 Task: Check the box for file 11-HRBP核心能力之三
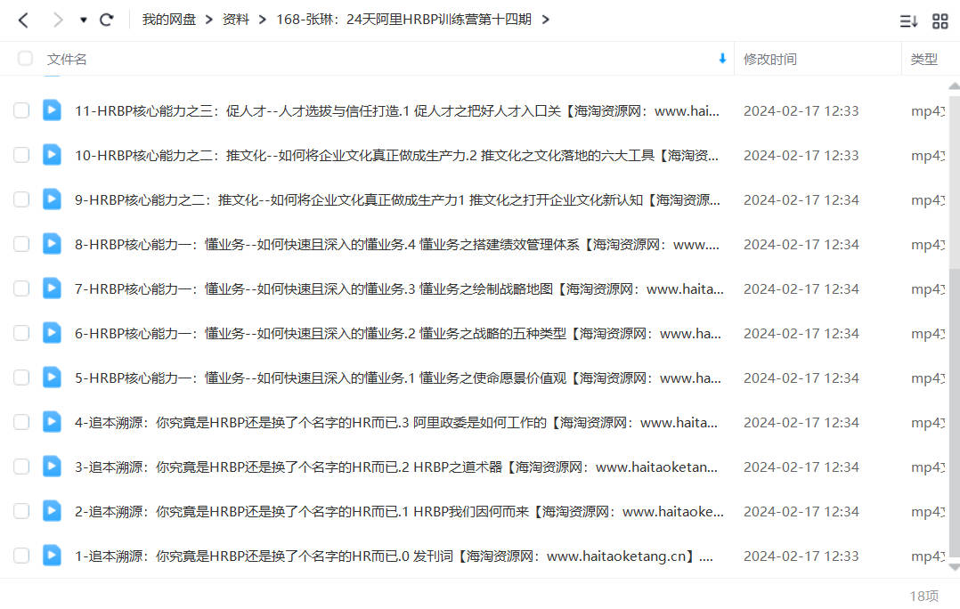[x=21, y=110]
